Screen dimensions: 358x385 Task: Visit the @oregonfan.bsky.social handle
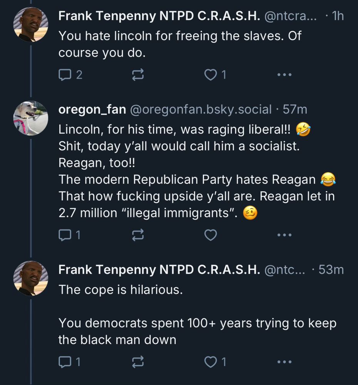tap(201, 110)
